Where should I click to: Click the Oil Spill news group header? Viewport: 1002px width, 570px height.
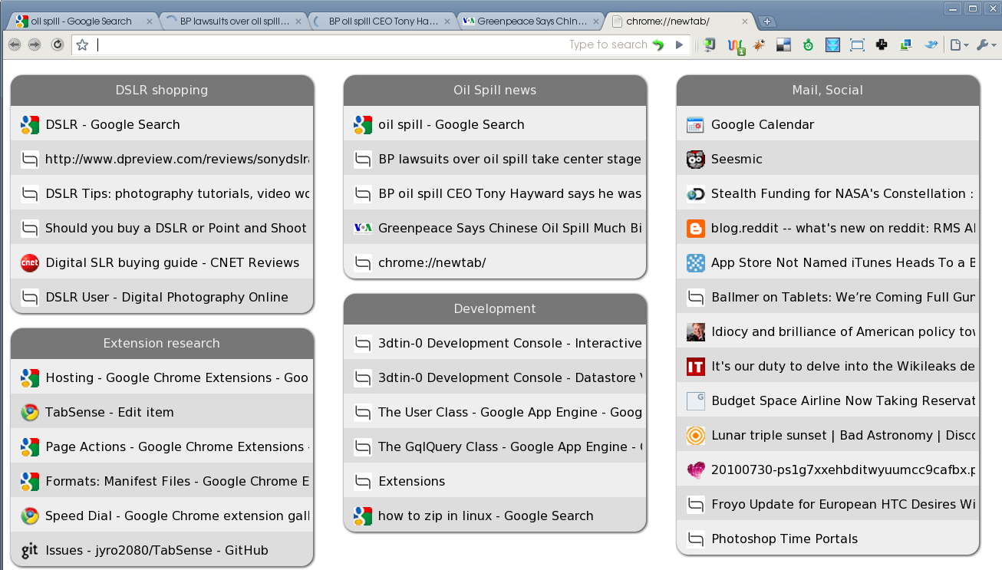click(495, 90)
